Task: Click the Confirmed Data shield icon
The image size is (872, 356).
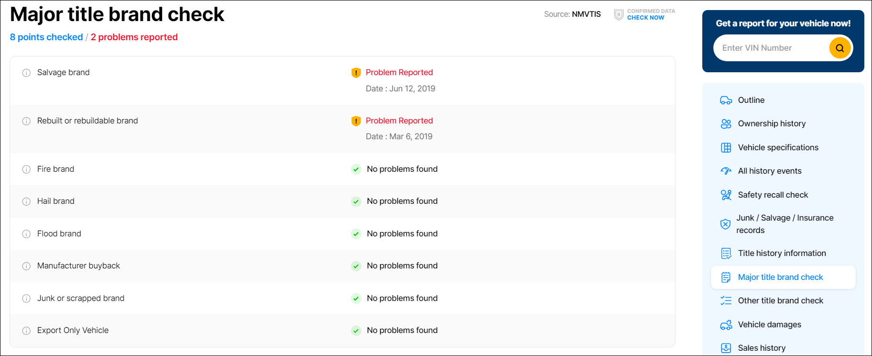Action: coord(618,14)
